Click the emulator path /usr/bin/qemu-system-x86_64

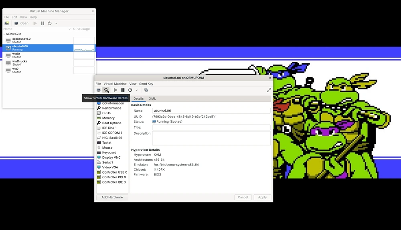point(176,165)
